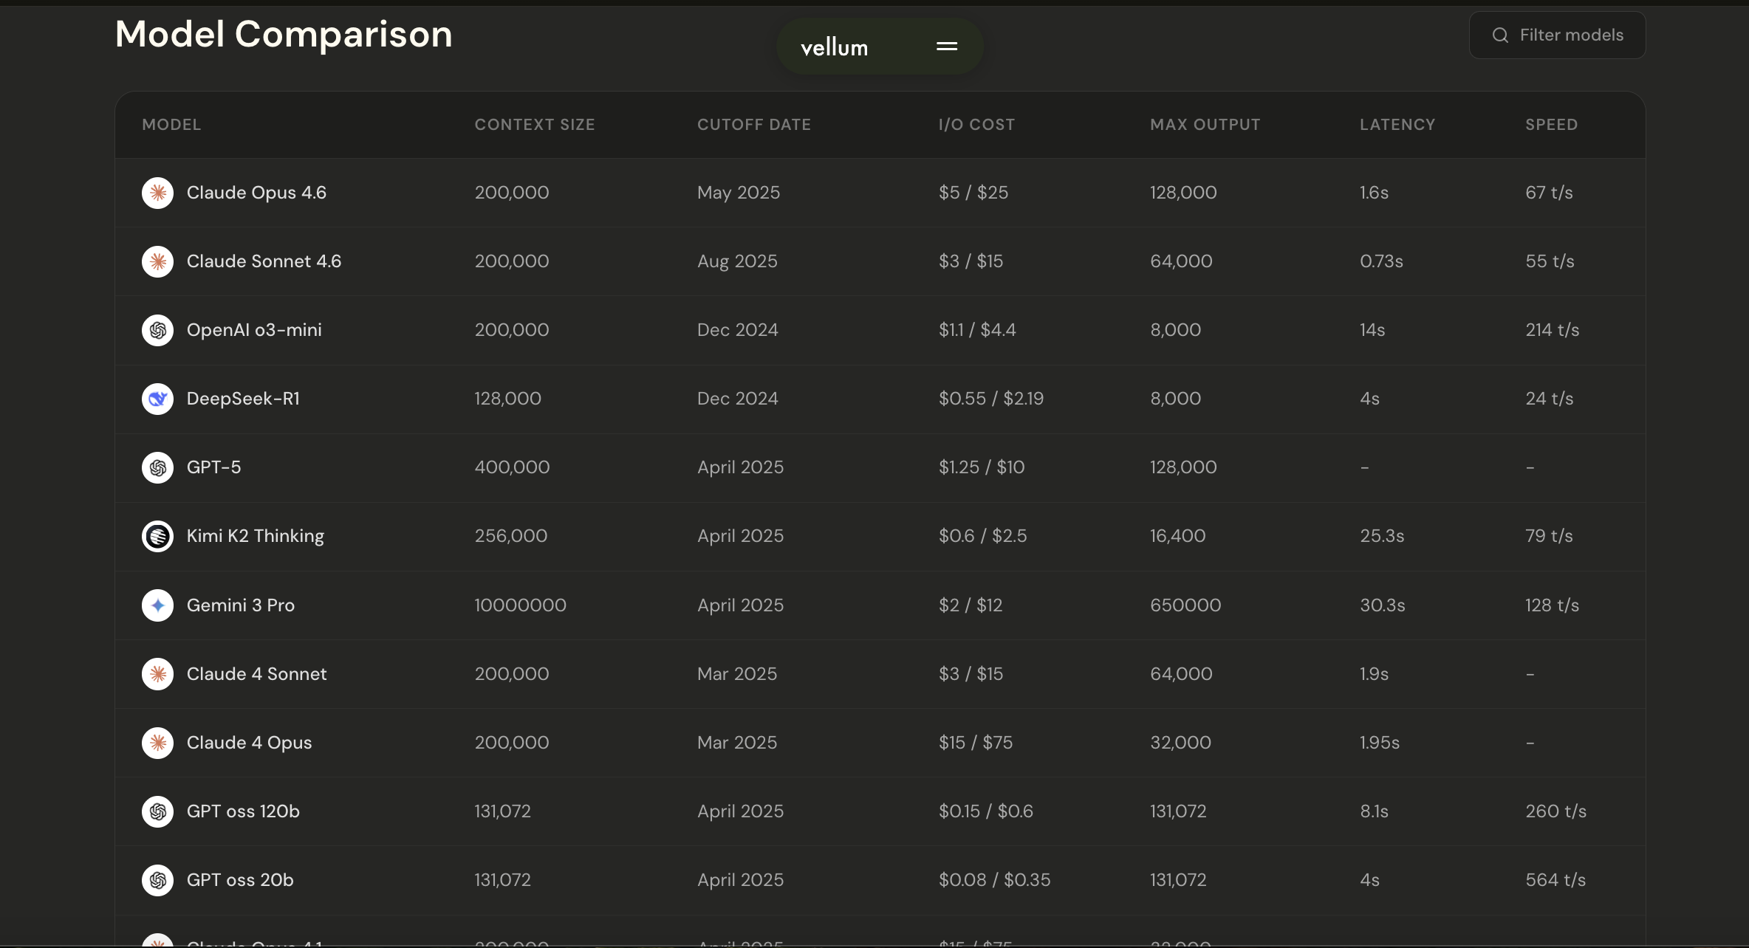Click the DeepSeek-R1 whale logo

(x=157, y=399)
